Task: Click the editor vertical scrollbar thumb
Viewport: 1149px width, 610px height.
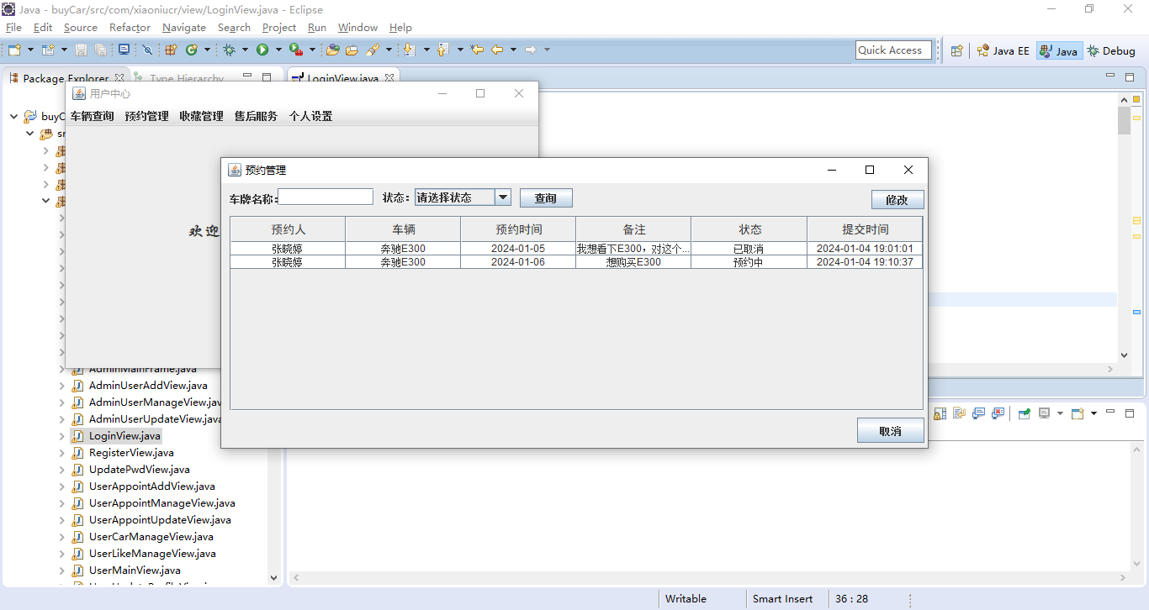Action: pyautogui.click(x=1124, y=121)
